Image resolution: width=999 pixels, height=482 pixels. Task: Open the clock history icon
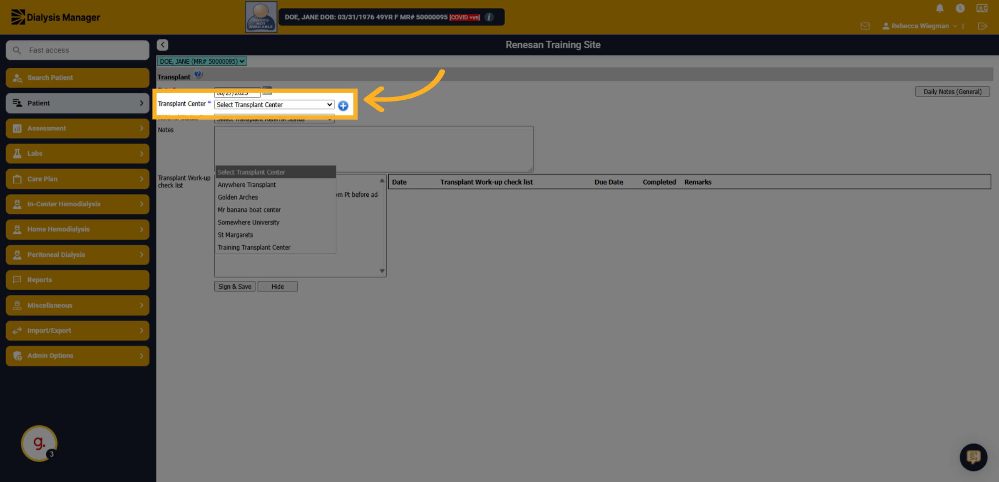[x=960, y=8]
